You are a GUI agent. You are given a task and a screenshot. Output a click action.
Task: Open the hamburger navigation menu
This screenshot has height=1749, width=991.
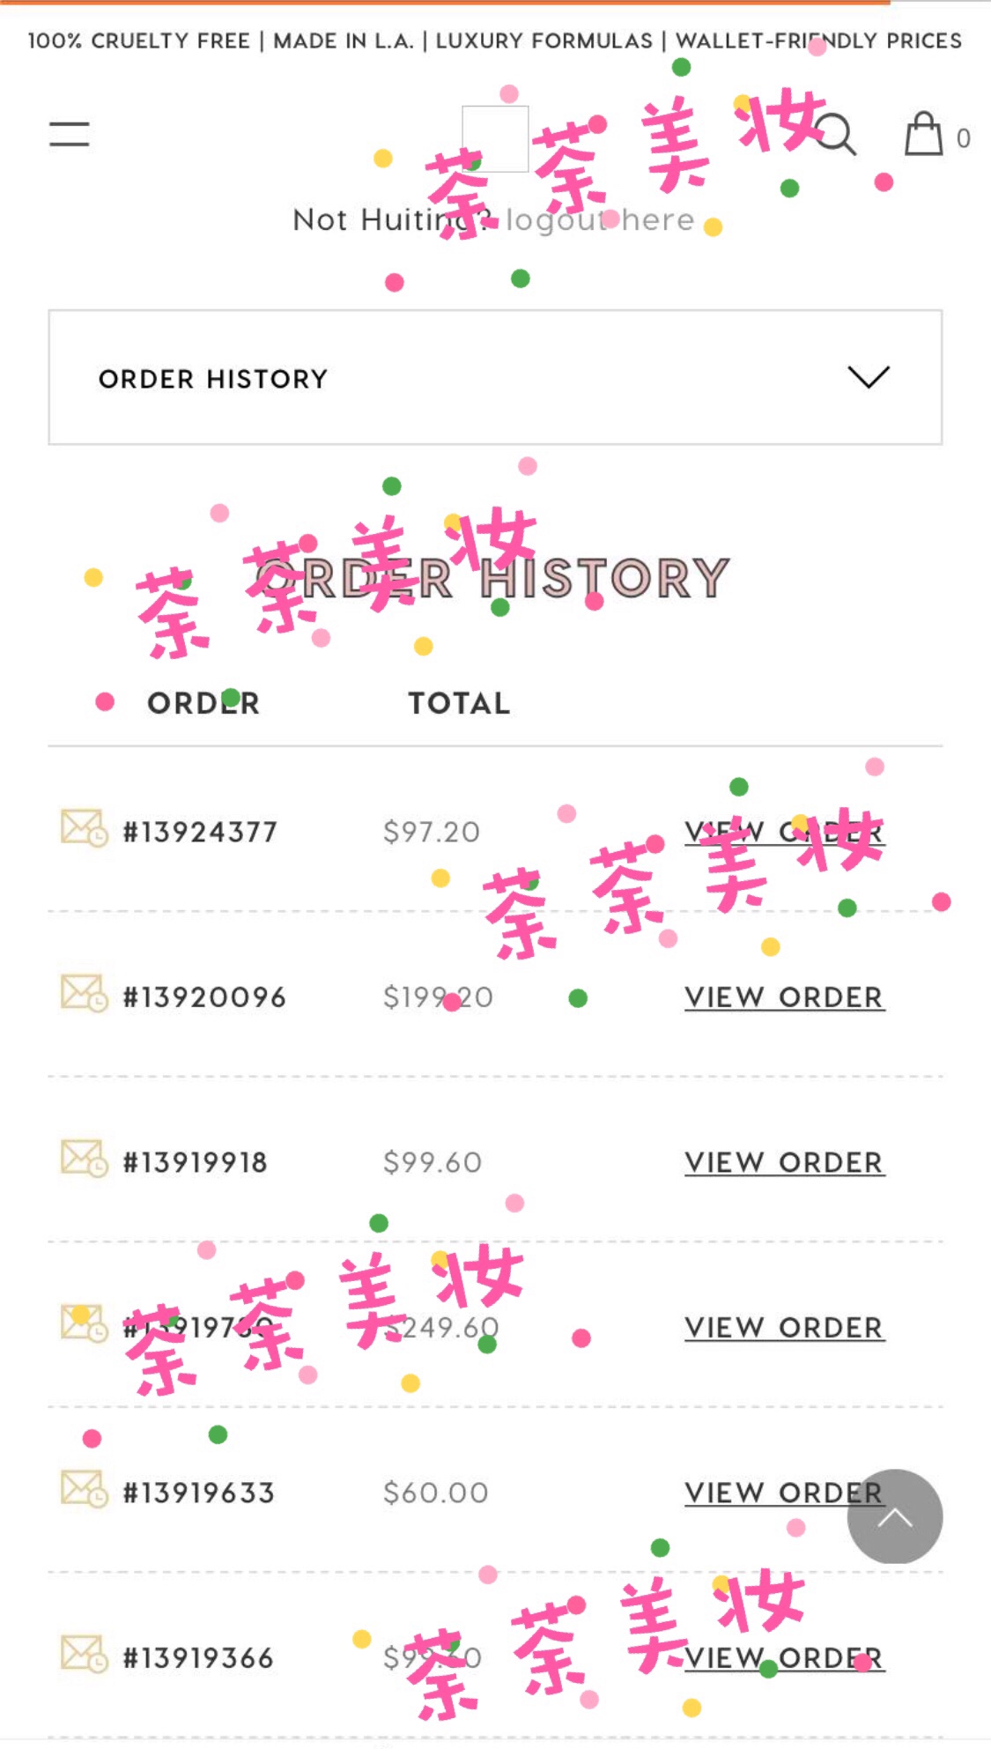pyautogui.click(x=69, y=134)
